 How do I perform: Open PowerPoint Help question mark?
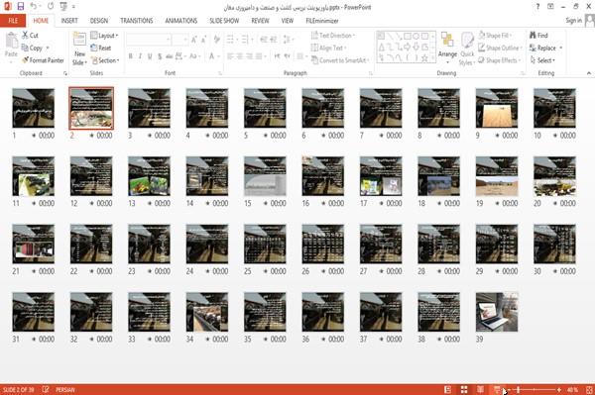pyautogui.click(x=537, y=7)
